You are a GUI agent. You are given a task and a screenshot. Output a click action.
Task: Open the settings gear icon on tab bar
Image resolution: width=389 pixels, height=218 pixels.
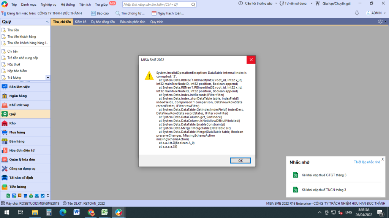point(380,22)
